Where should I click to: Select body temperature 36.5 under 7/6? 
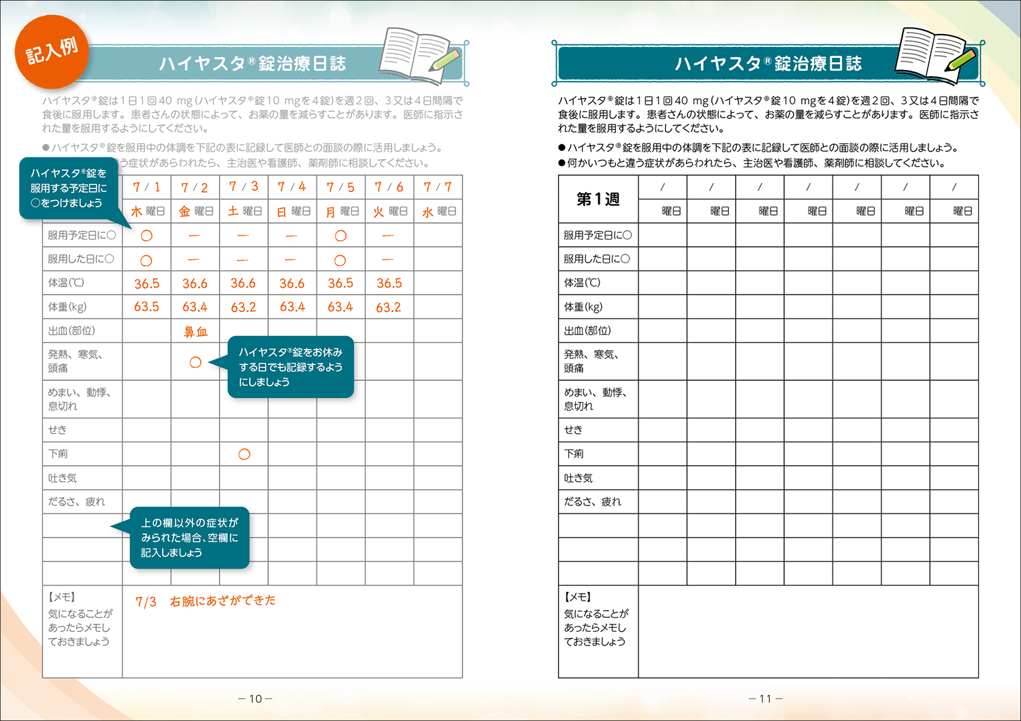click(389, 284)
